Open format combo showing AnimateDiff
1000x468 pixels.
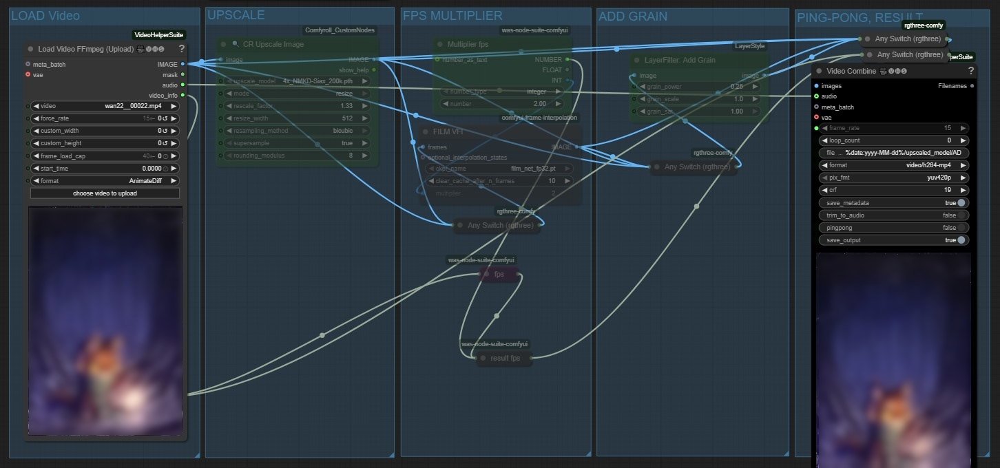click(x=105, y=180)
